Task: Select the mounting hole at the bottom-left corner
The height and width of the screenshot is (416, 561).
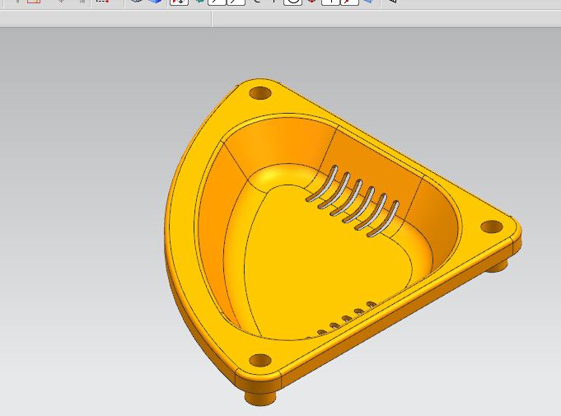Action: click(x=260, y=360)
